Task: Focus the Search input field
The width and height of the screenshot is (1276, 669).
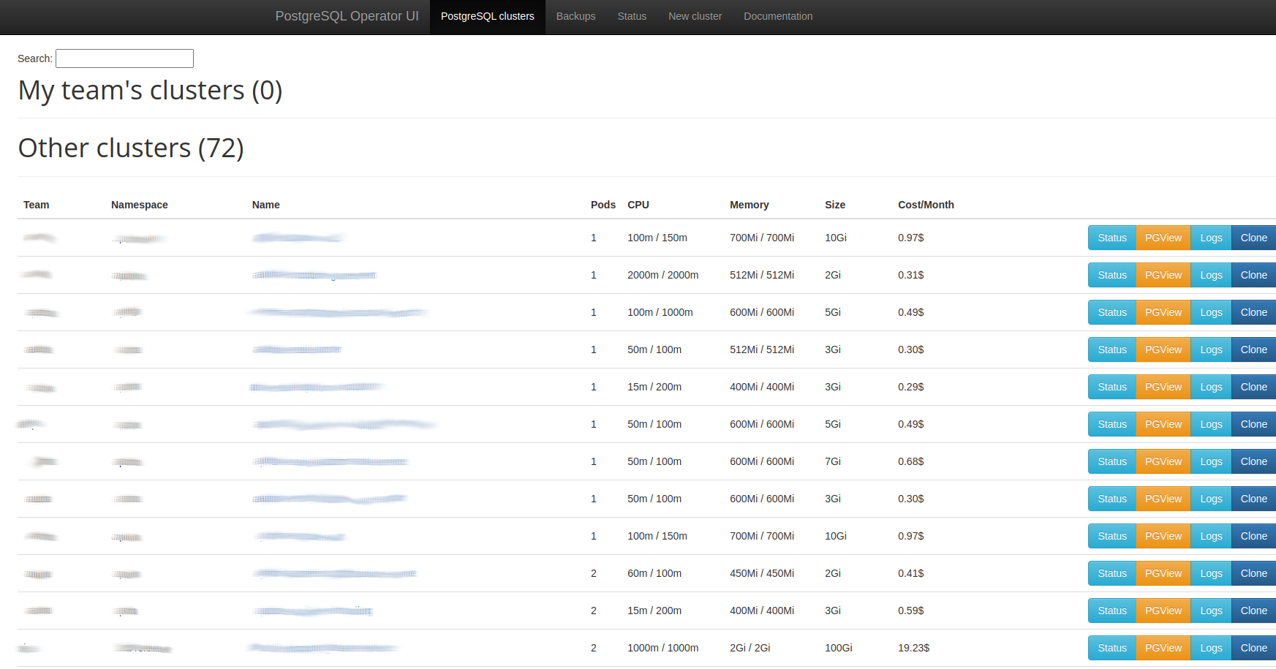Action: click(124, 58)
